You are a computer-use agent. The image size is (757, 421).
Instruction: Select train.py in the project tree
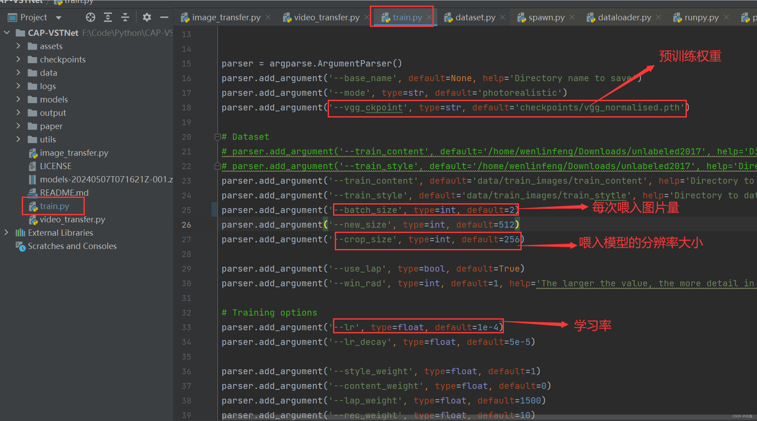(x=54, y=206)
